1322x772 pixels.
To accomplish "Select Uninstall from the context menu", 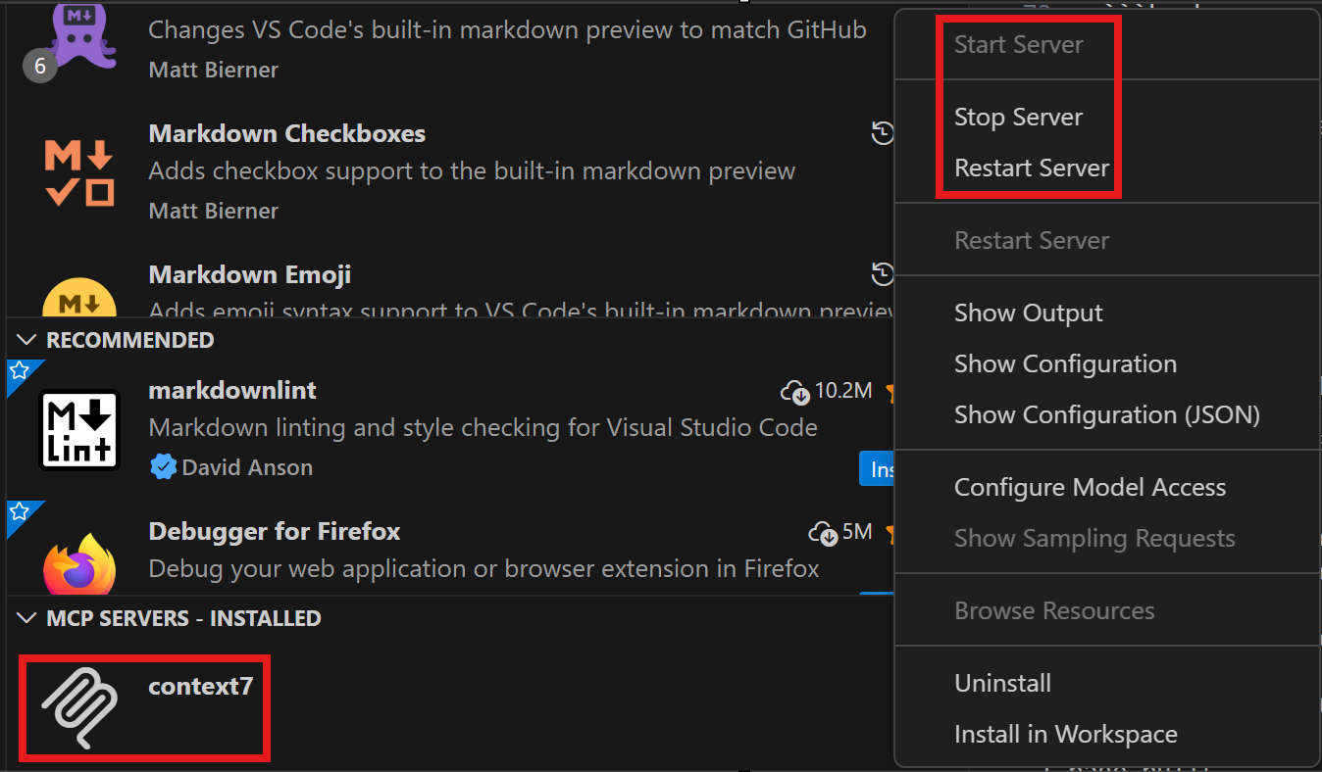I will (x=1002, y=683).
